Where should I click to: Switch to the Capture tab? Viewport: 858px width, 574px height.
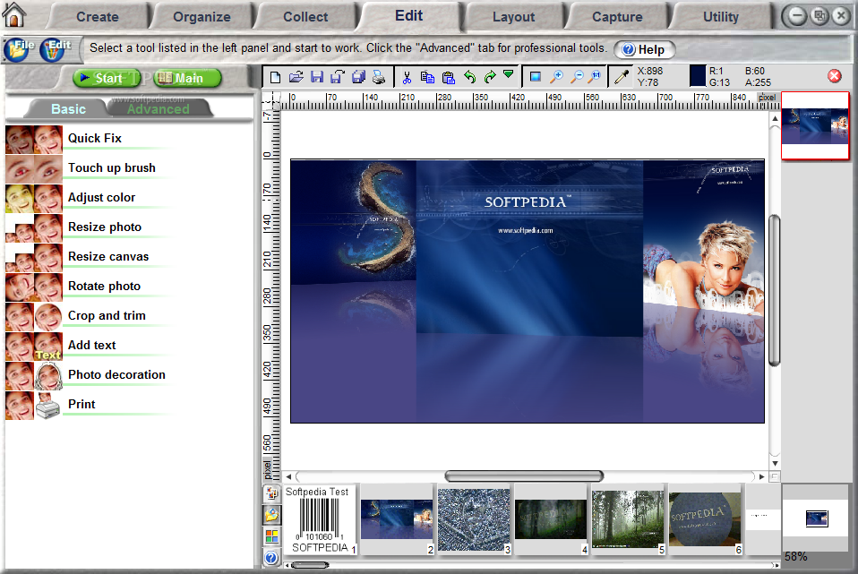617,17
